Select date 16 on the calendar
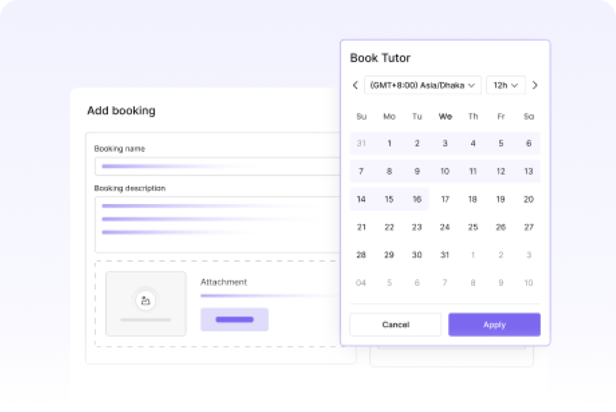616x412 pixels. pos(417,199)
